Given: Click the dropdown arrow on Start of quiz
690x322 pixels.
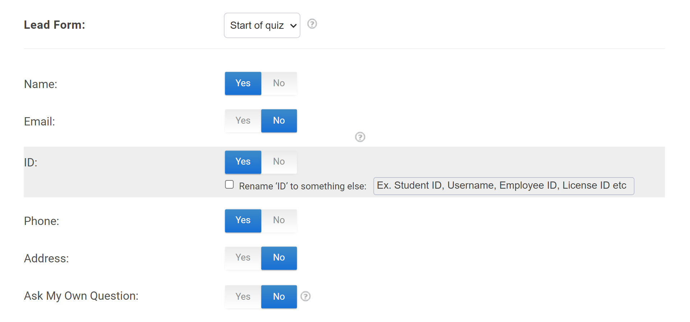Looking at the screenshot, I should 293,26.
